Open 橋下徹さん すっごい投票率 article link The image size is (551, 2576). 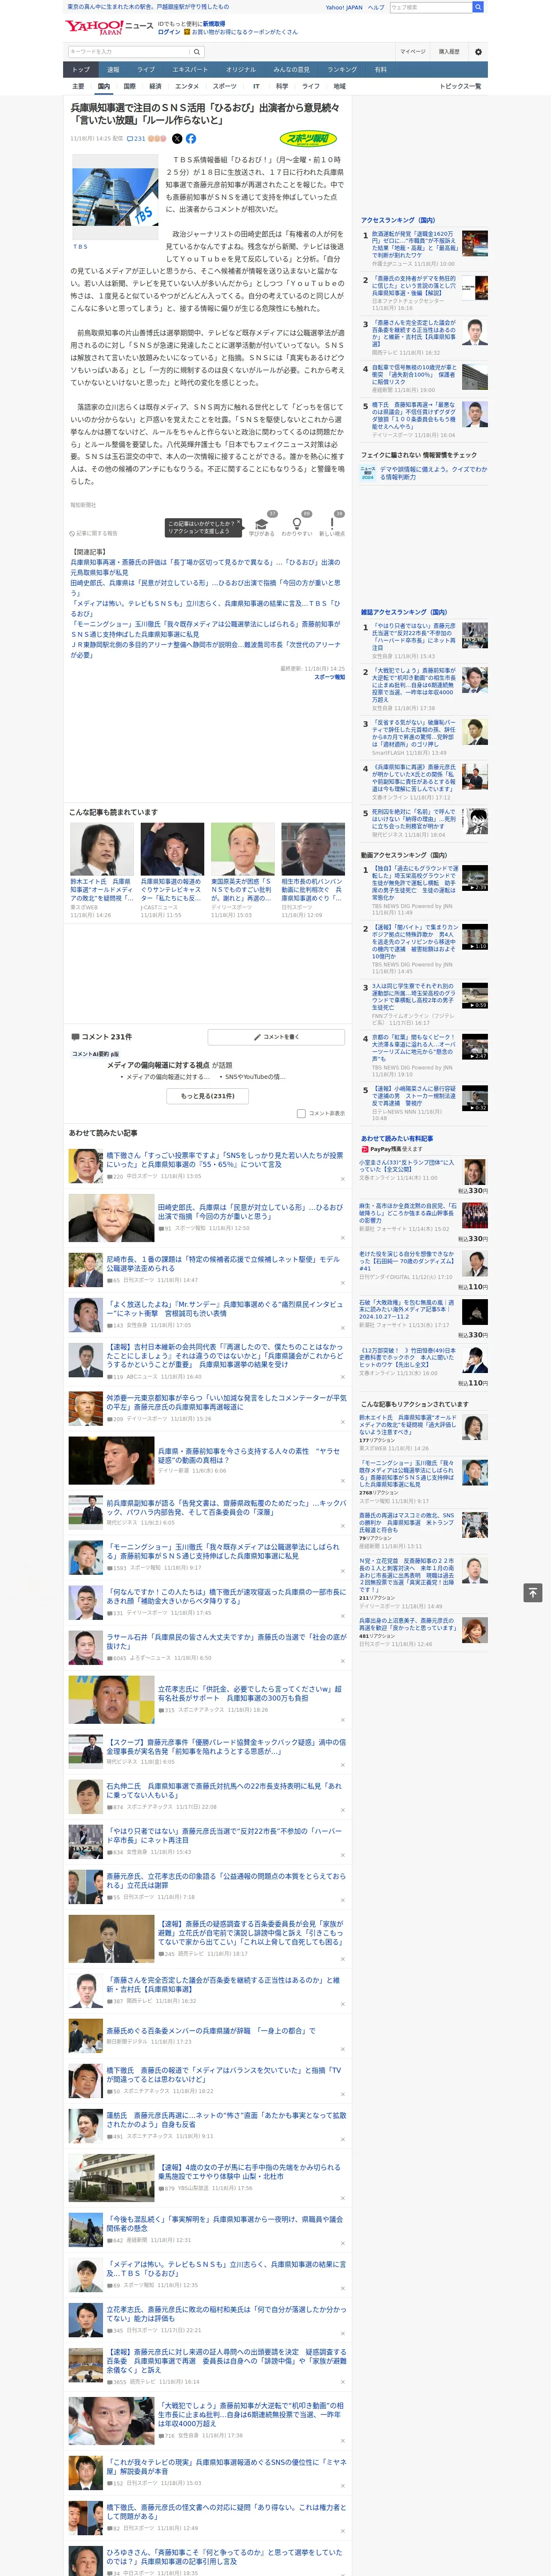(225, 1159)
